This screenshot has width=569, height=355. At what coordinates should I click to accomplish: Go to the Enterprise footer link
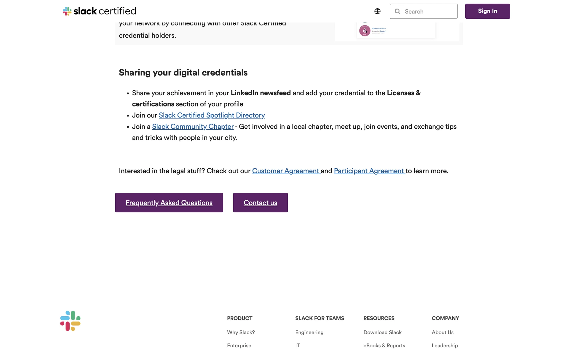point(239,346)
